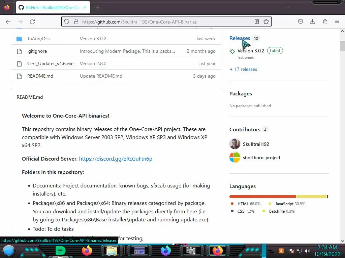The height and width of the screenshot is (258, 345).
Task: Click the release tag icon
Action: coord(232,51)
